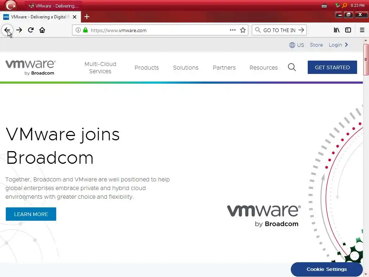The width and height of the screenshot is (369, 277).
Task: Open the Products menu
Action: (x=147, y=67)
